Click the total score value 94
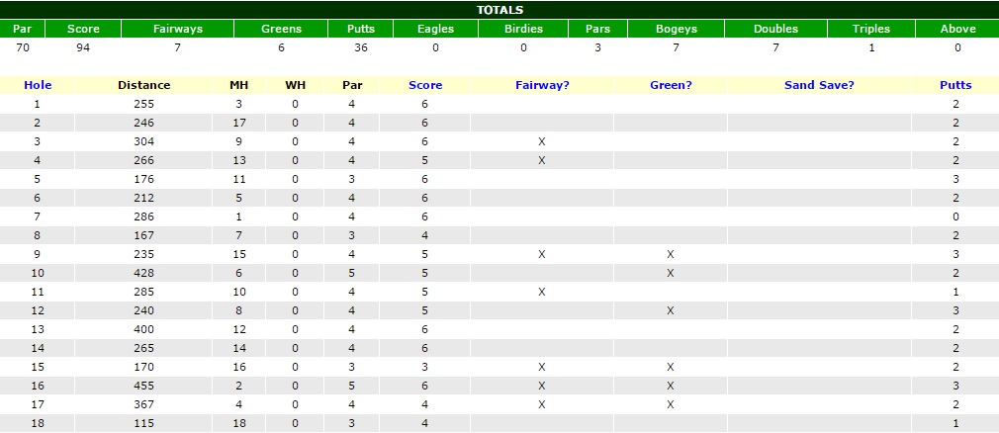Image resolution: width=999 pixels, height=433 pixels. point(83,46)
